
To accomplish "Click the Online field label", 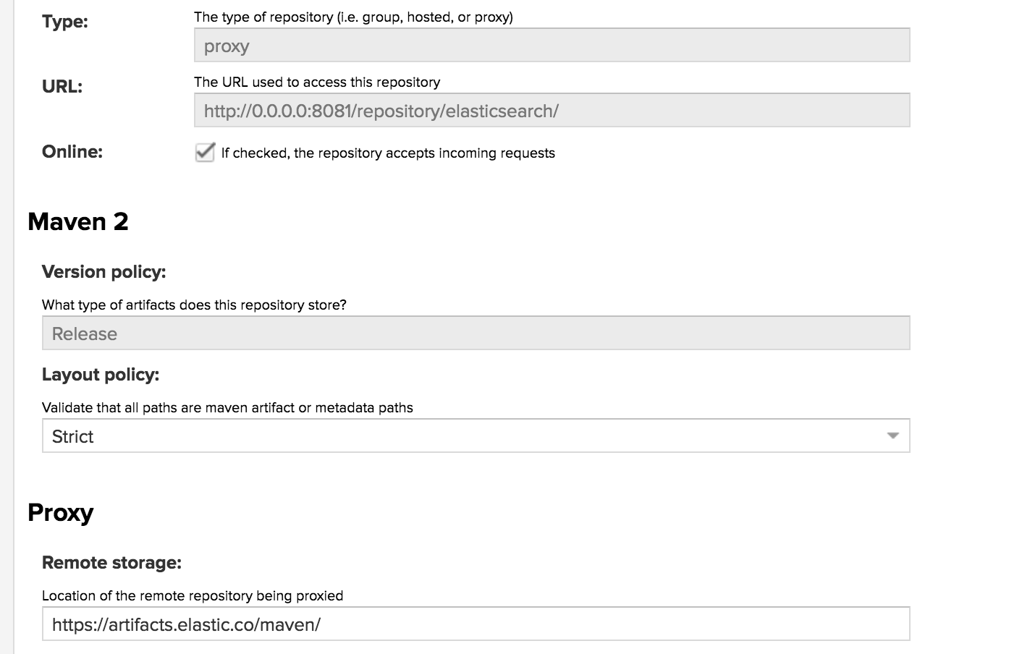I will pos(72,151).
